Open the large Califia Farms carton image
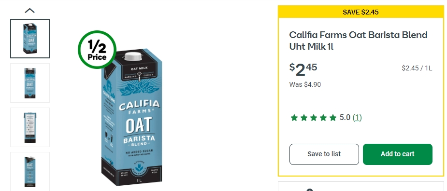This screenshot has width=447, height=191. (x=131, y=118)
